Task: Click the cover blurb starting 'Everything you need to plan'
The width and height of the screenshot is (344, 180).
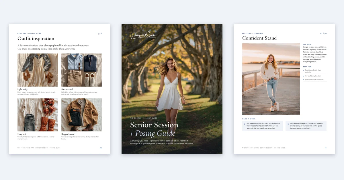Action: [162, 142]
